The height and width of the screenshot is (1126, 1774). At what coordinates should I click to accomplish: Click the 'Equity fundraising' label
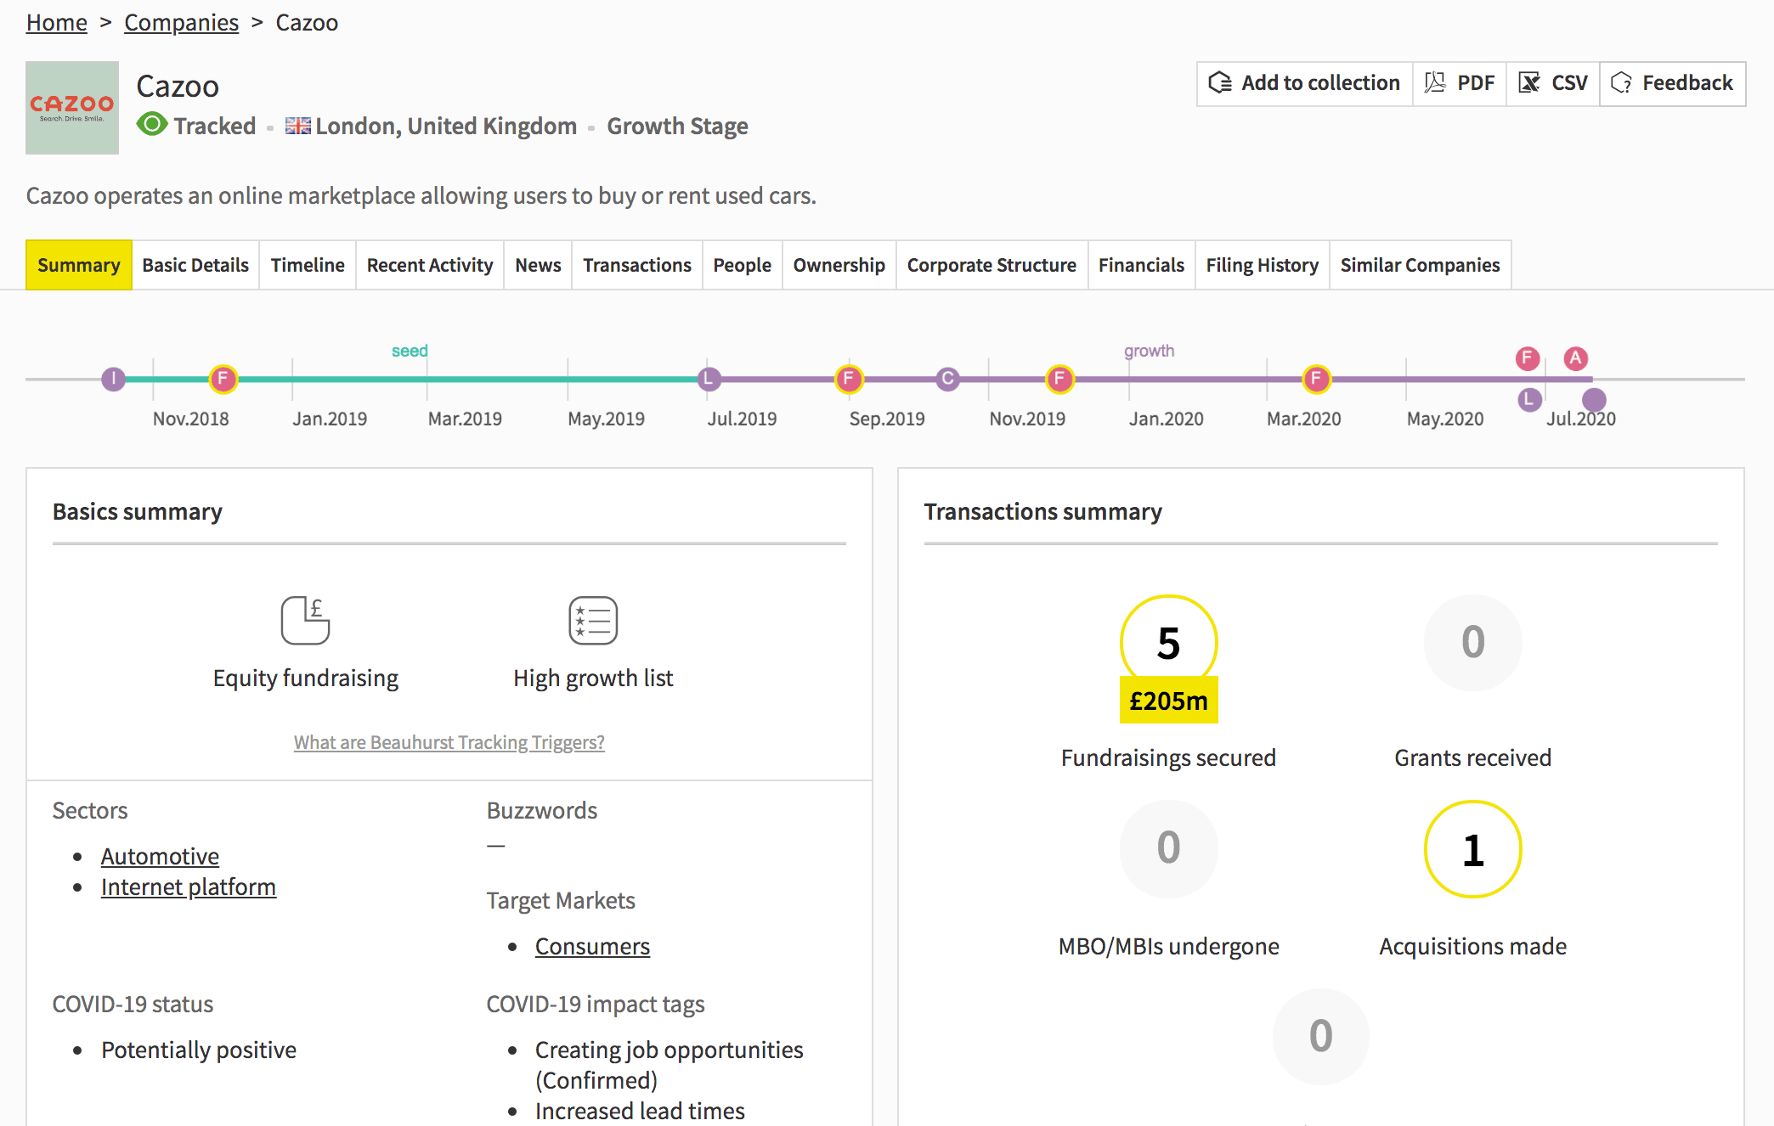point(306,678)
